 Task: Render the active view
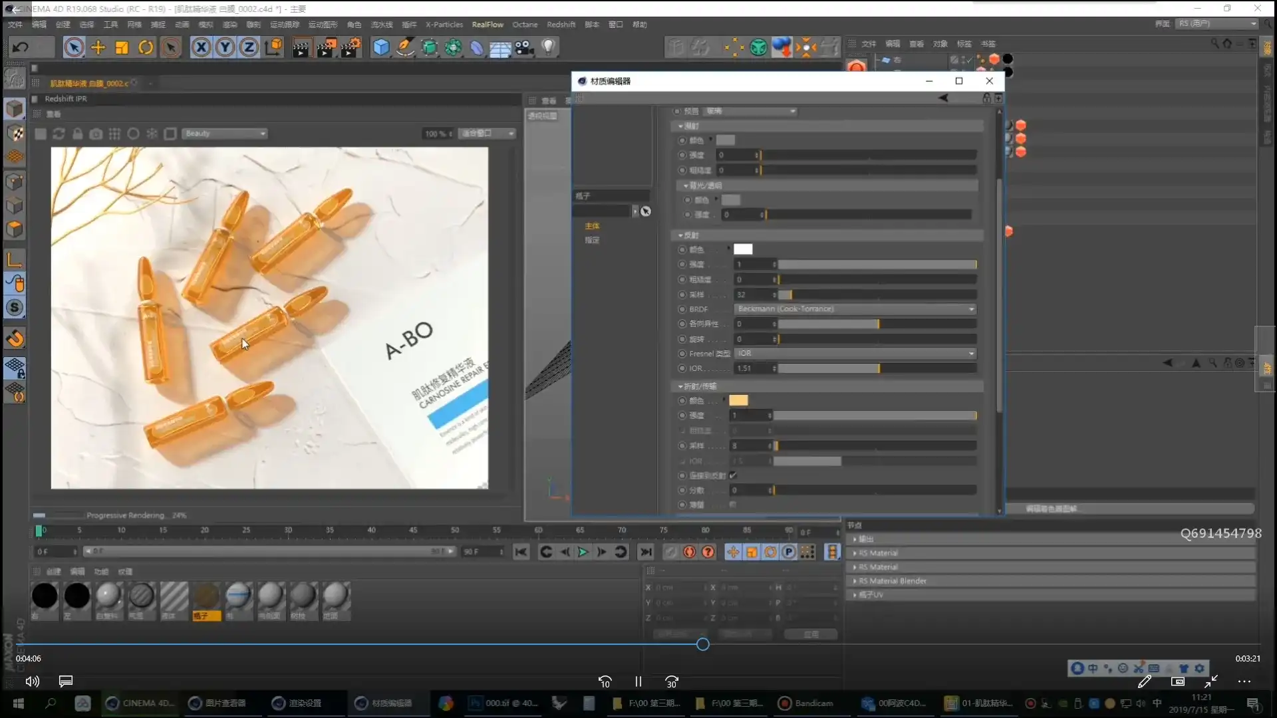coord(301,47)
